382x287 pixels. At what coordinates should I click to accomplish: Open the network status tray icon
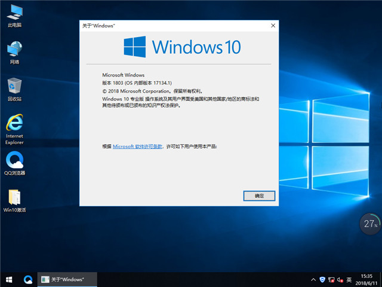[x=331, y=280]
